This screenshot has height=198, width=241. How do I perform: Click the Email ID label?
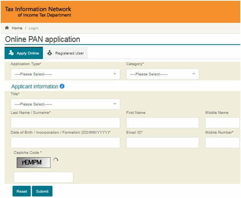134,132
